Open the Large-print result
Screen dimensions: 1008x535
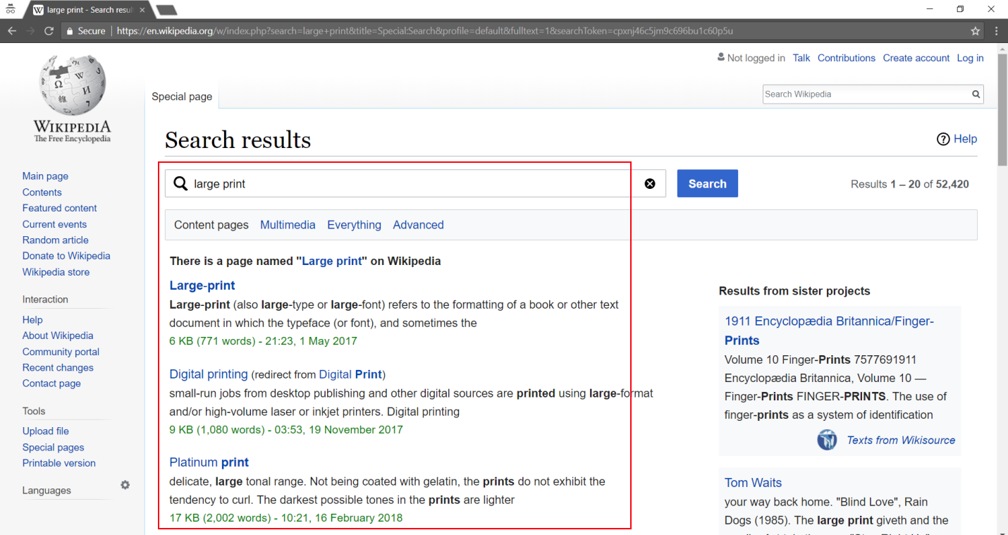[202, 285]
